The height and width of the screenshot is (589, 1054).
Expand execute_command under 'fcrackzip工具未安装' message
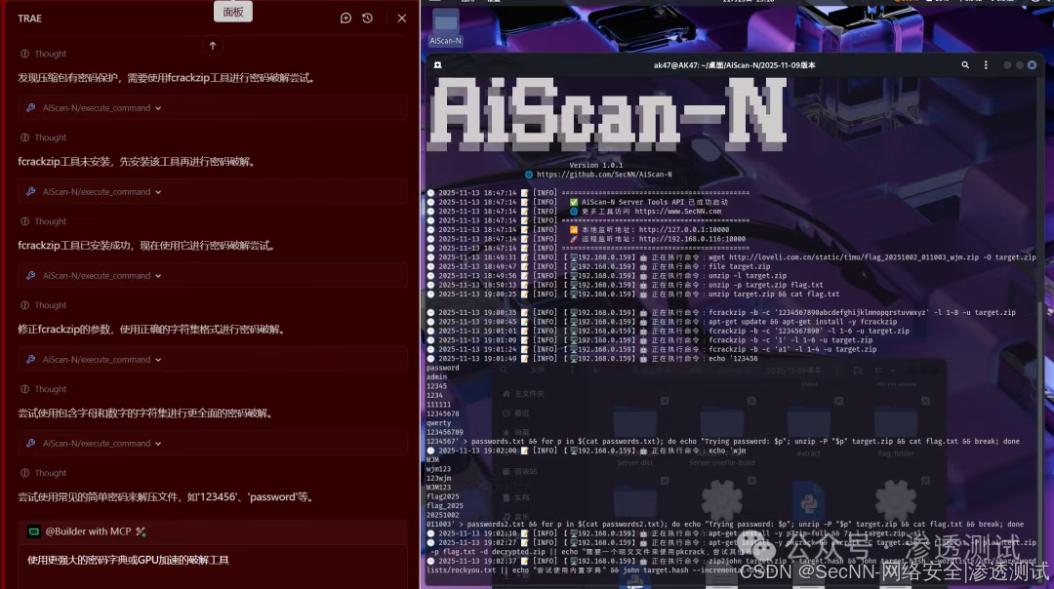[213, 191]
